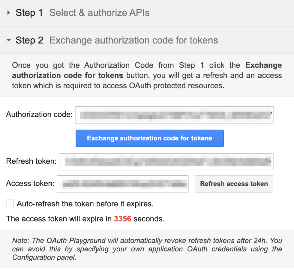
Task: Click the Step 1 right-pointing triangle icon
Action: 8,13
